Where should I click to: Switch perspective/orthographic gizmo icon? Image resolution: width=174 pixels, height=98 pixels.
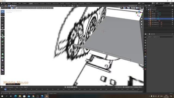coord(142,27)
